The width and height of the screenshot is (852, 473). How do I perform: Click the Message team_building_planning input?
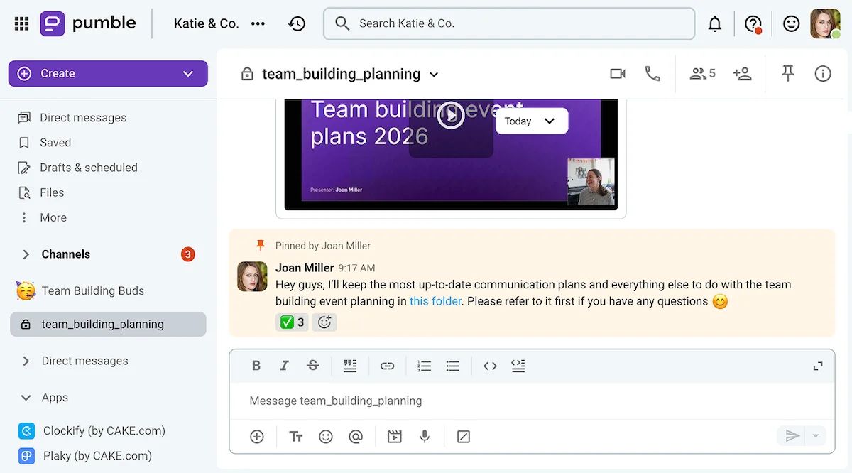click(x=532, y=401)
